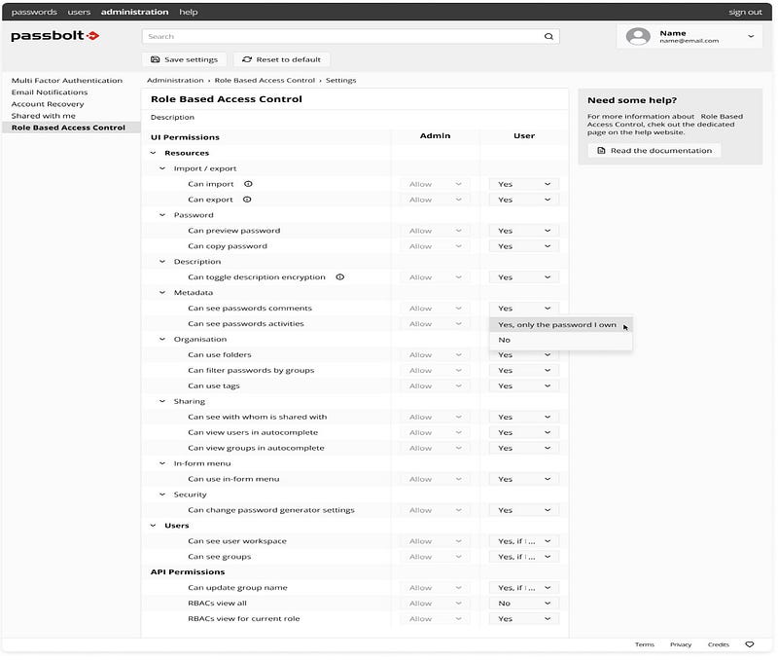Open the User dropdown for Can use folders
The height and width of the screenshot is (660, 778).
pos(524,354)
